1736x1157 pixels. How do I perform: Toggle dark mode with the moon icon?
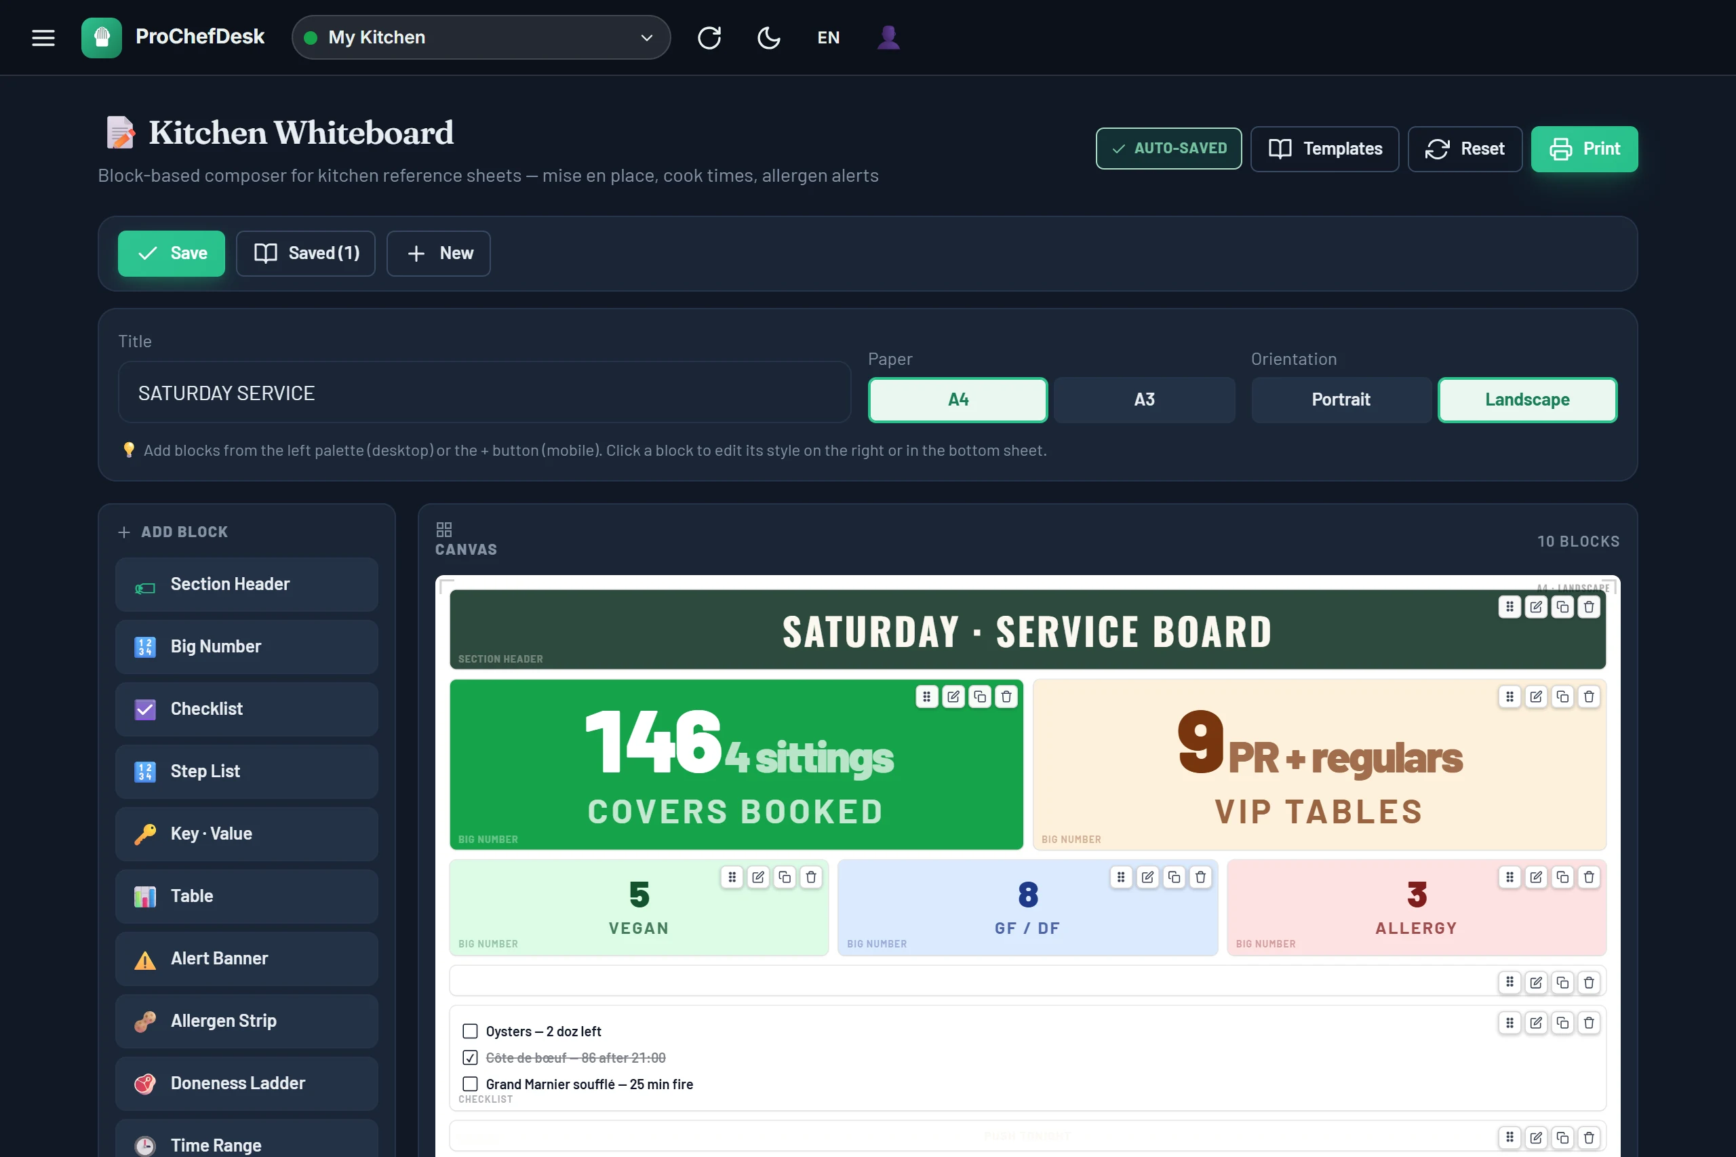(769, 37)
